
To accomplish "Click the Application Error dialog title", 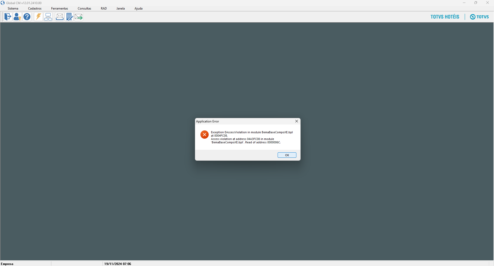I will (x=208, y=121).
